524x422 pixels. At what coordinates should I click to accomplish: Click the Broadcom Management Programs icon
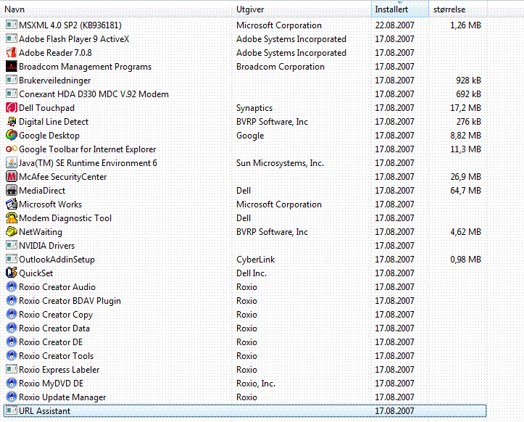[x=12, y=67]
